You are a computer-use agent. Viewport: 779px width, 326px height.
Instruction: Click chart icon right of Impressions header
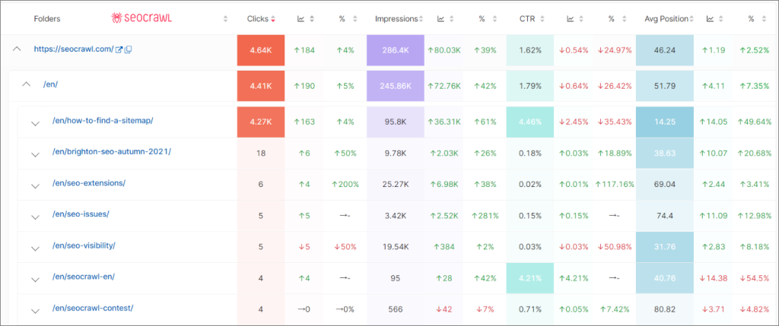441,18
